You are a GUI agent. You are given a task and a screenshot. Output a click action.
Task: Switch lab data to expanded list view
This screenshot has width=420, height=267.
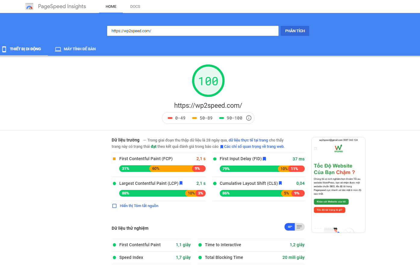(300, 227)
